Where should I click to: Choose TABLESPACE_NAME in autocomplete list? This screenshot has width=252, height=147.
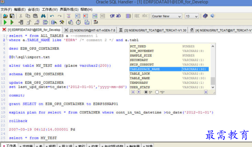coord(169,69)
